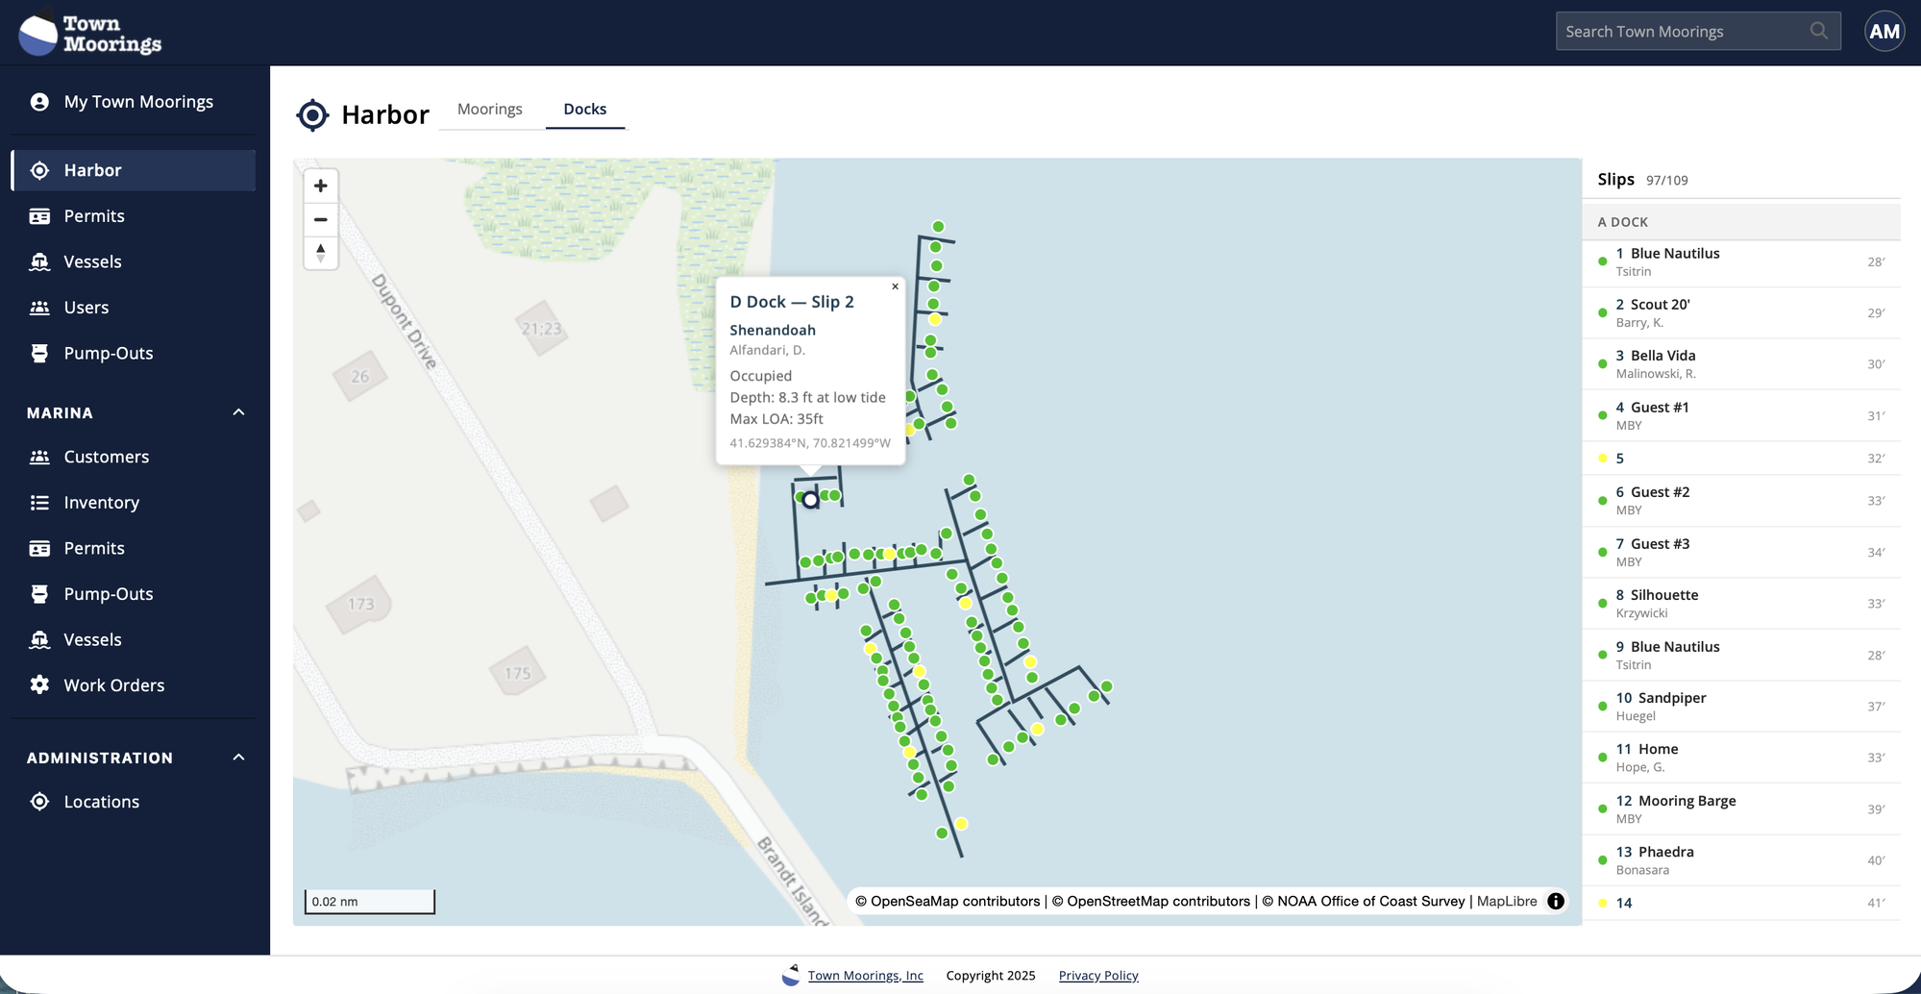Zoom out on the harbor map

click(x=321, y=219)
